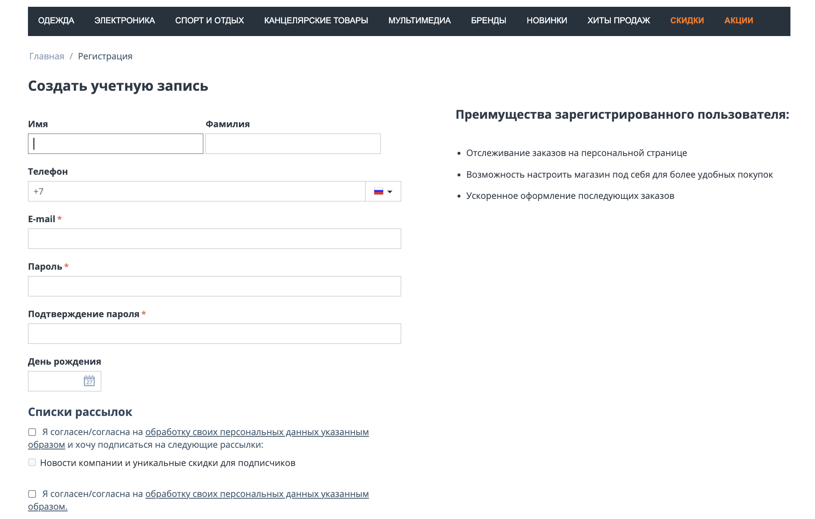Open the СПОРТ И ОТДЫХ category
815x519 pixels.
[x=209, y=21]
